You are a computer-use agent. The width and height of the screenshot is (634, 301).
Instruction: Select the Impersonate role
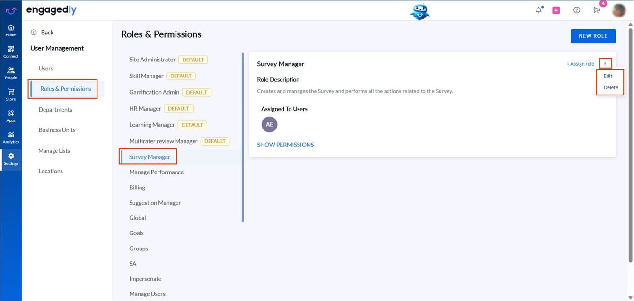(145, 279)
